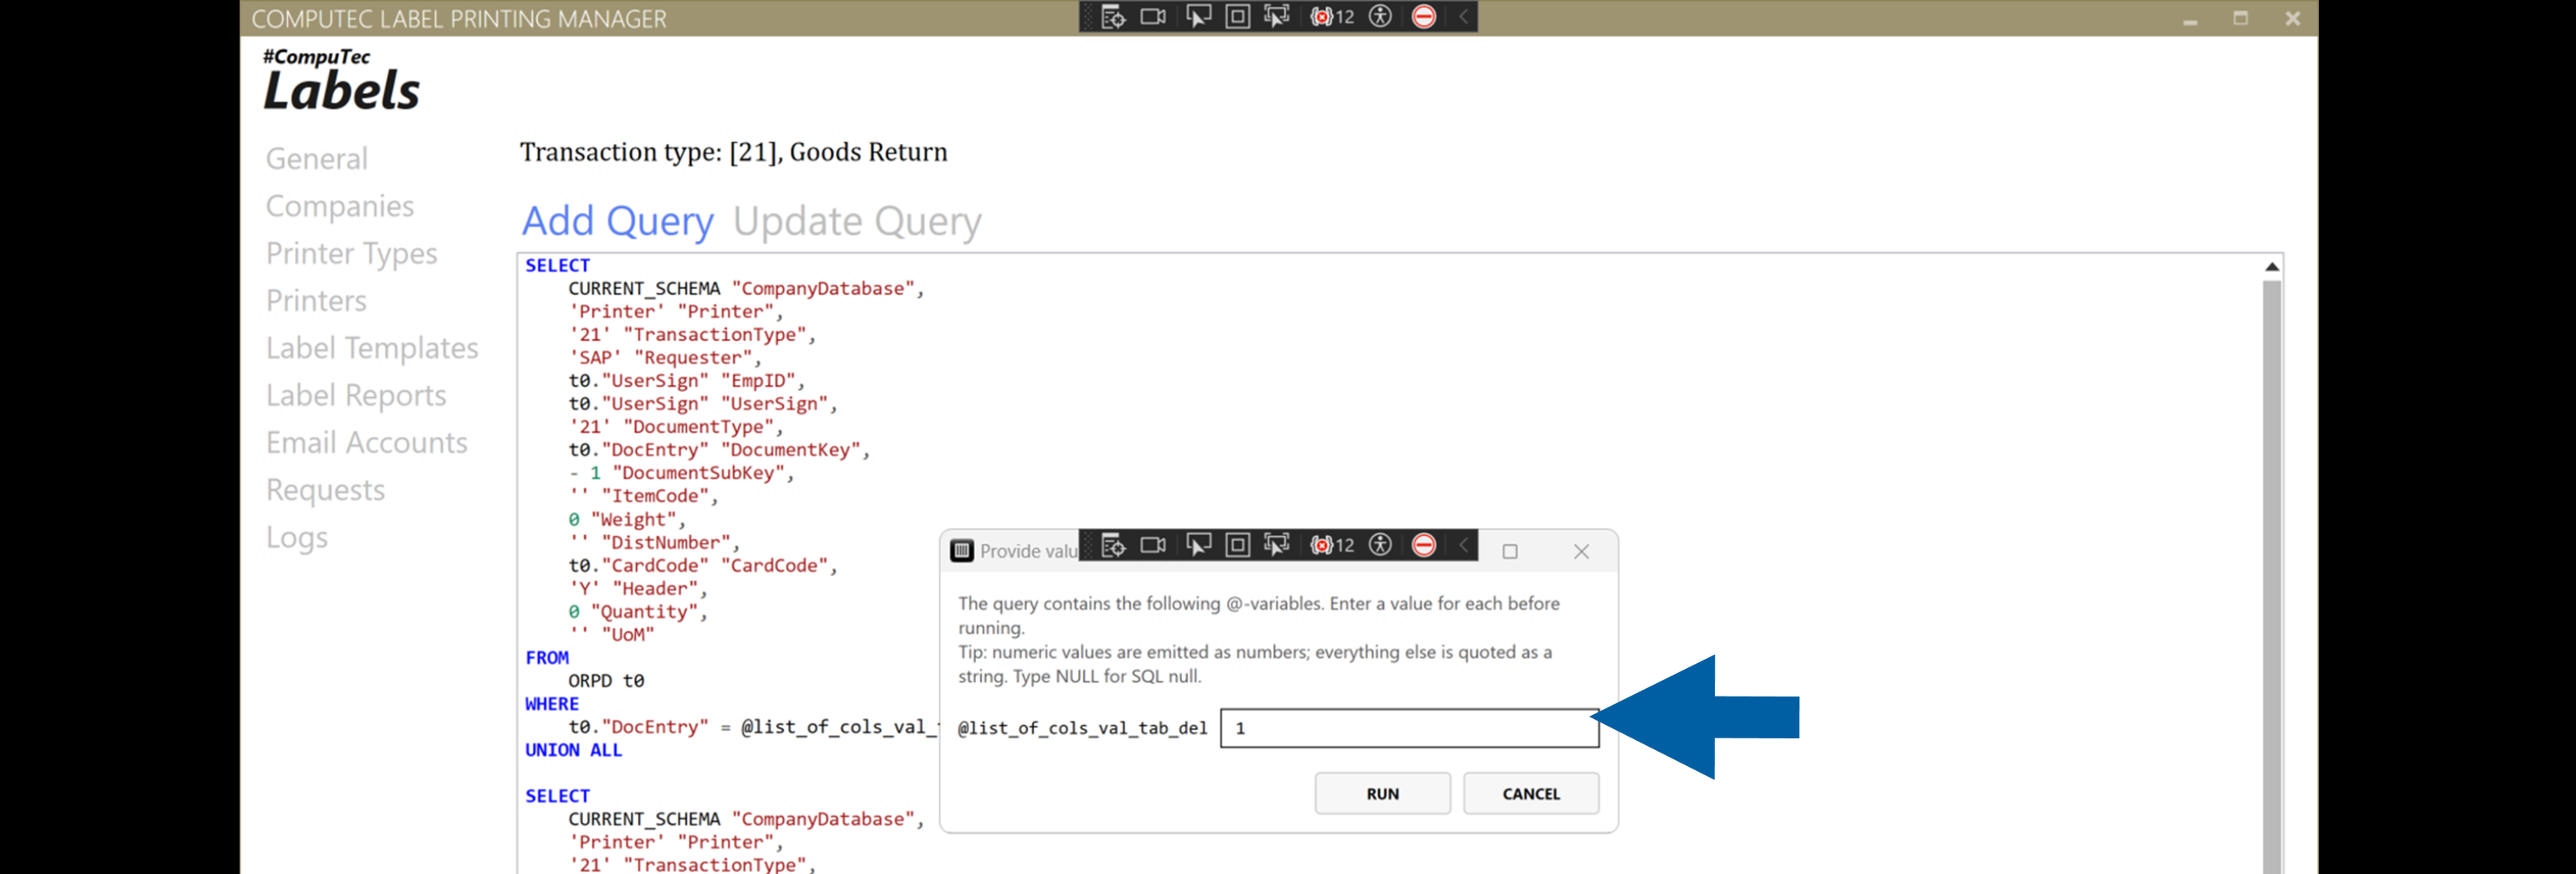This screenshot has height=874, width=2576.
Task: Toggle layout adorners icon in dialog toolbar
Action: [x=1237, y=545]
